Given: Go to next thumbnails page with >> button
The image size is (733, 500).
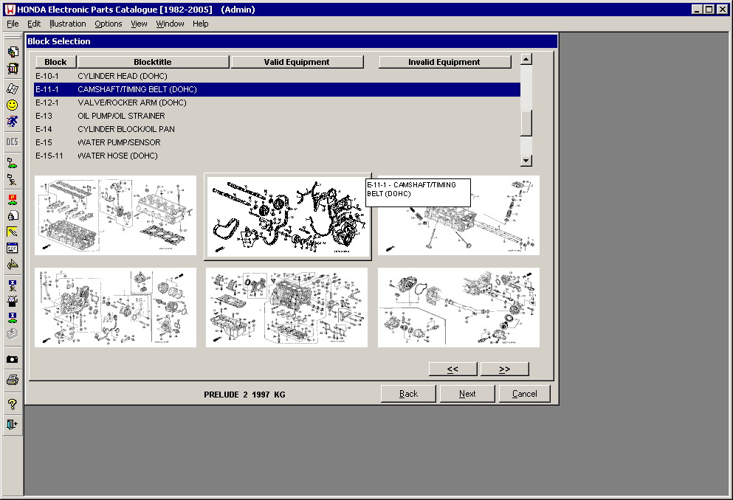Looking at the screenshot, I should click(x=504, y=369).
